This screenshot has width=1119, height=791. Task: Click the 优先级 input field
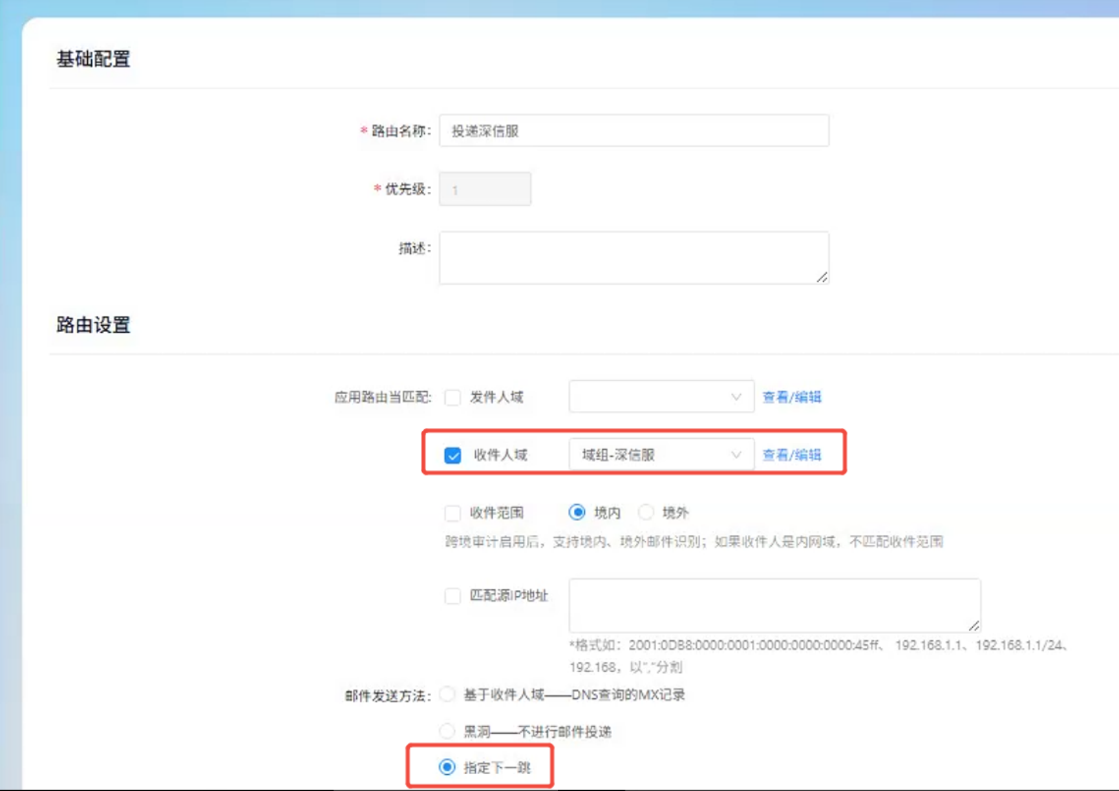tap(485, 189)
